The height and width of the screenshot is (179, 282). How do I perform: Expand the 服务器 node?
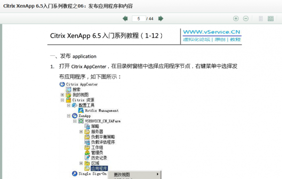81,132
